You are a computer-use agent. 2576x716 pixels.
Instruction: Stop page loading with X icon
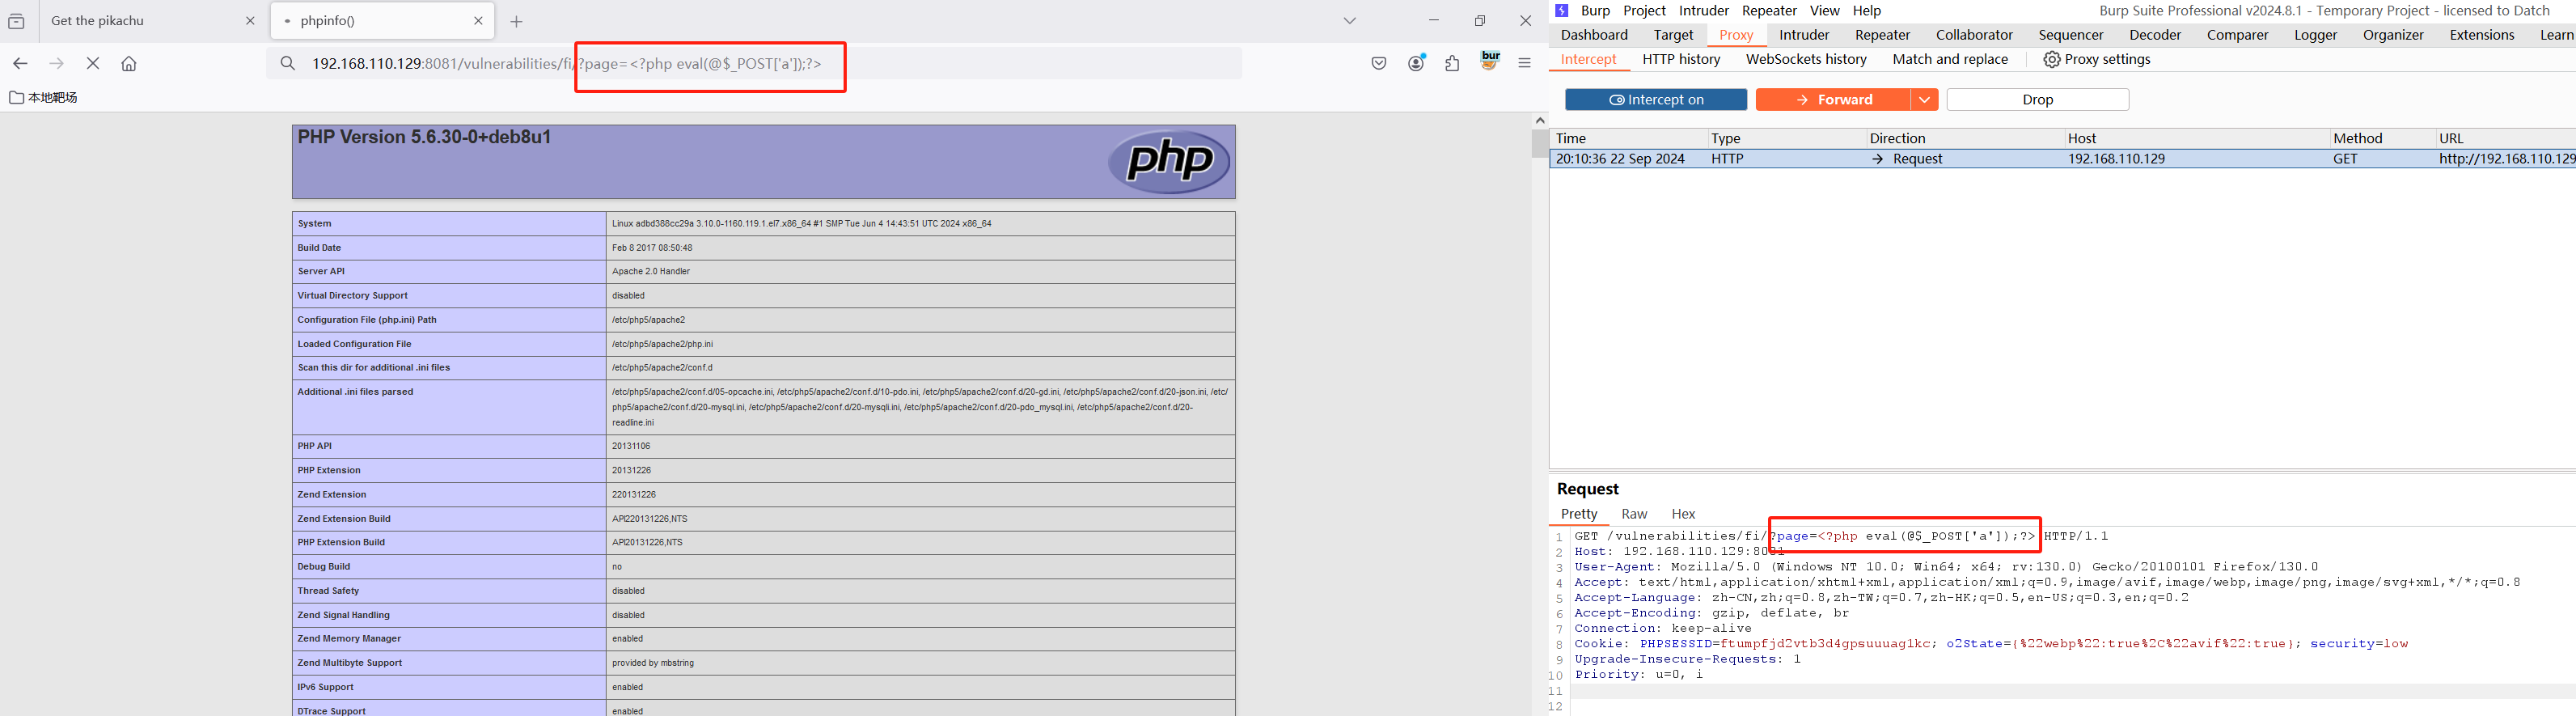click(93, 63)
